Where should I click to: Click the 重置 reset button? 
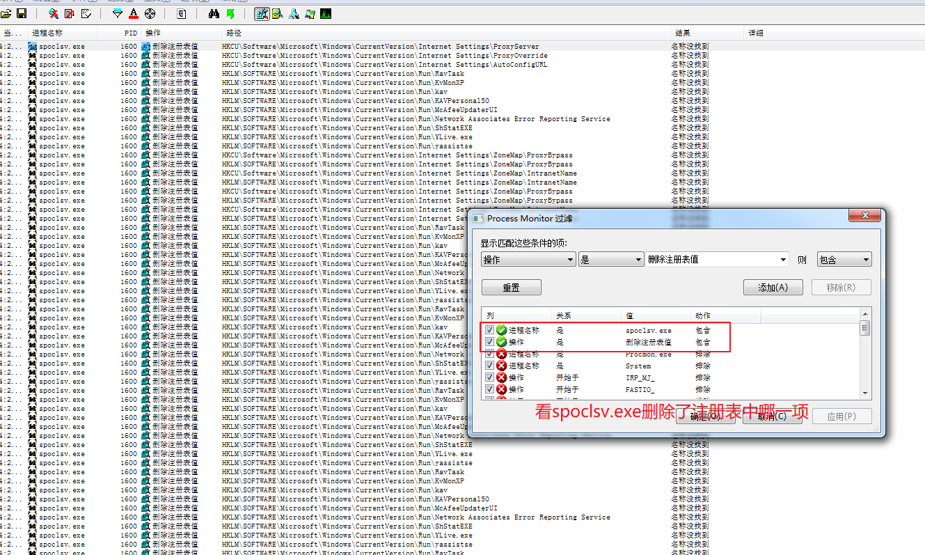tap(511, 288)
